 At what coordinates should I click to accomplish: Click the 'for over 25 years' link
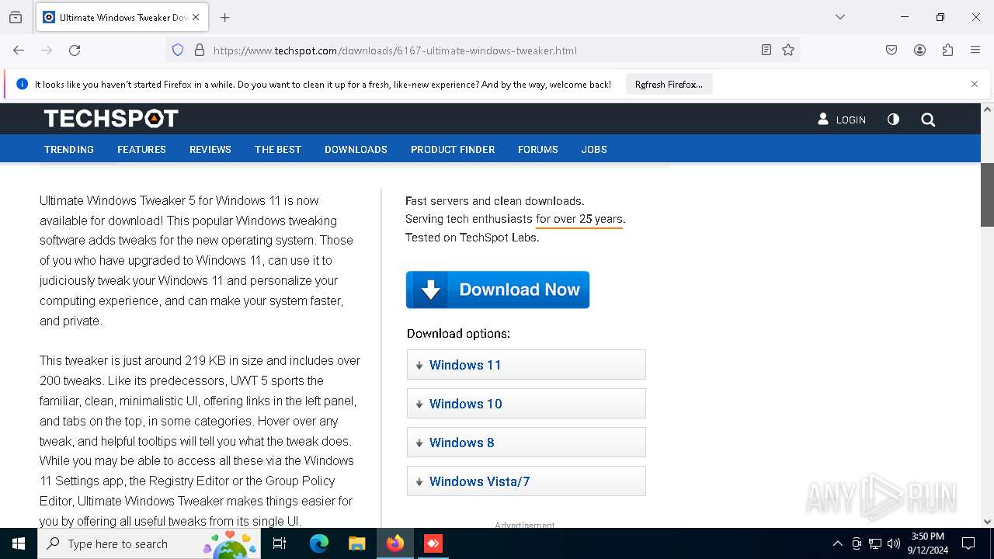pyautogui.click(x=579, y=219)
